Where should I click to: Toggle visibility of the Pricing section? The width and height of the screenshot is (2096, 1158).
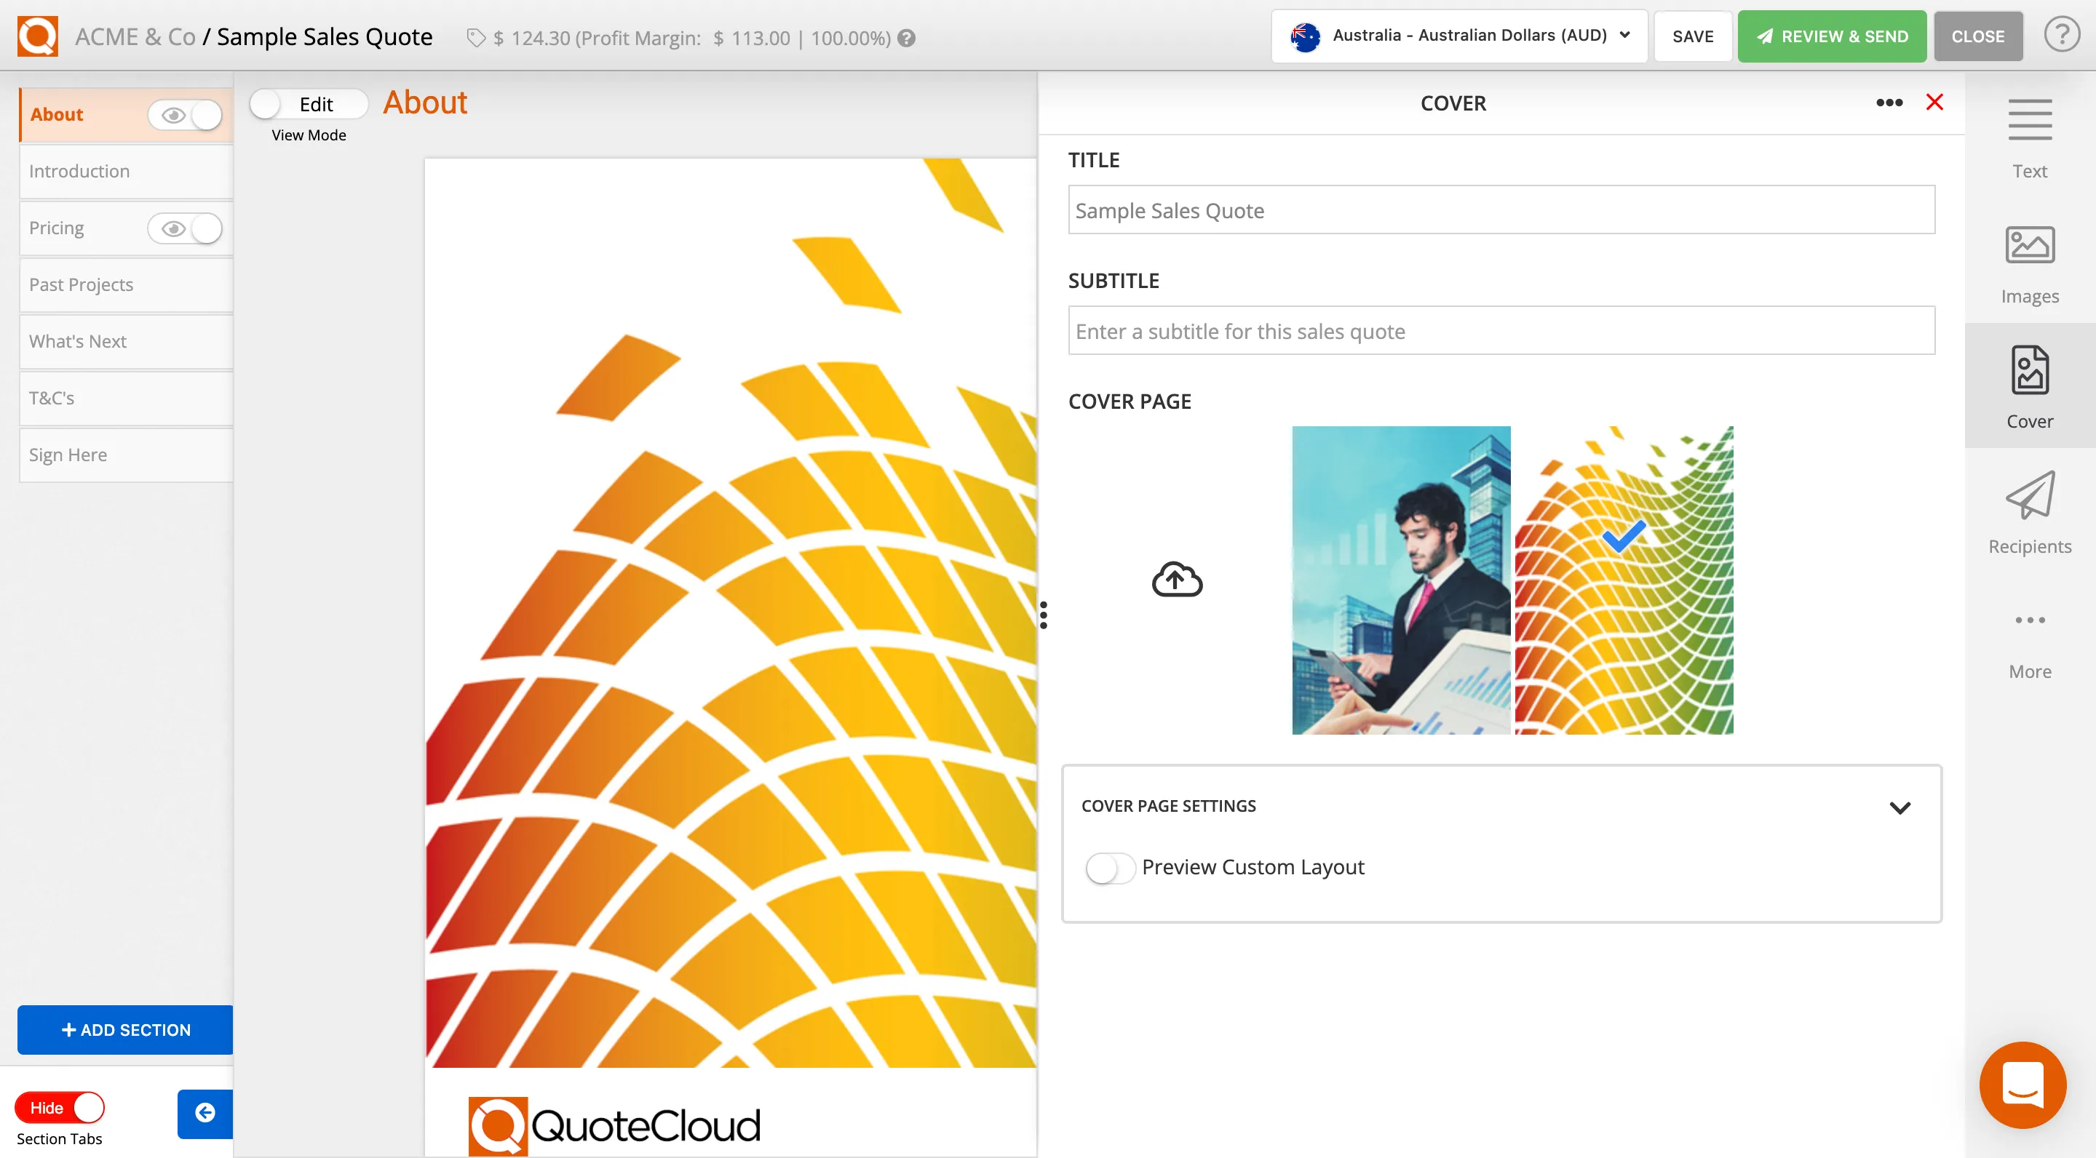(x=186, y=228)
